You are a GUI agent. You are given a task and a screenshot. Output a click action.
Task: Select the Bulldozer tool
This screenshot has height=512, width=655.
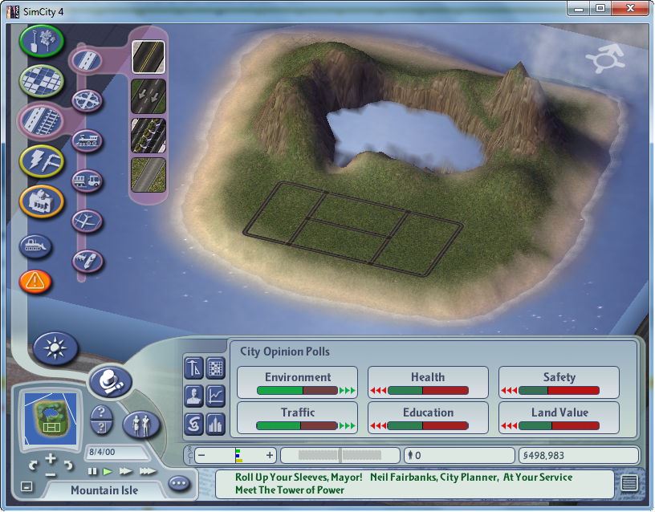[35, 246]
